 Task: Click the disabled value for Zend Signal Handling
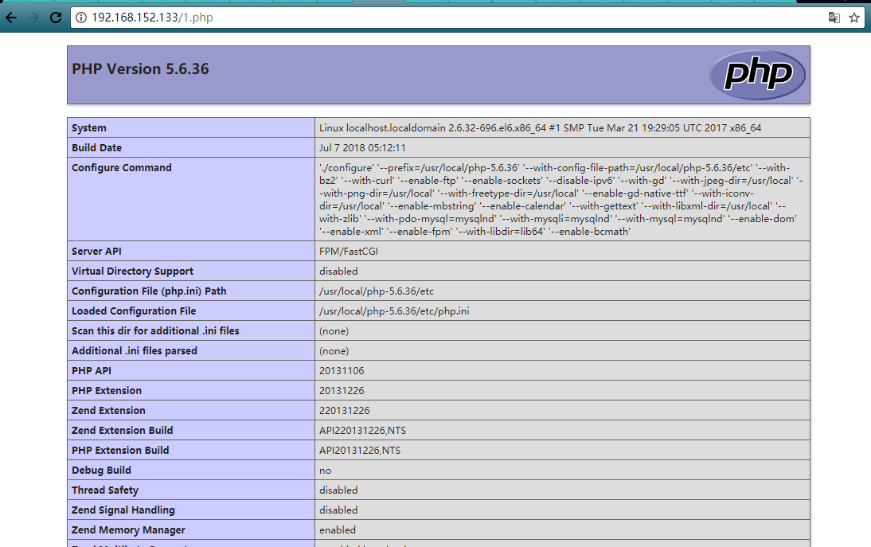(x=338, y=510)
